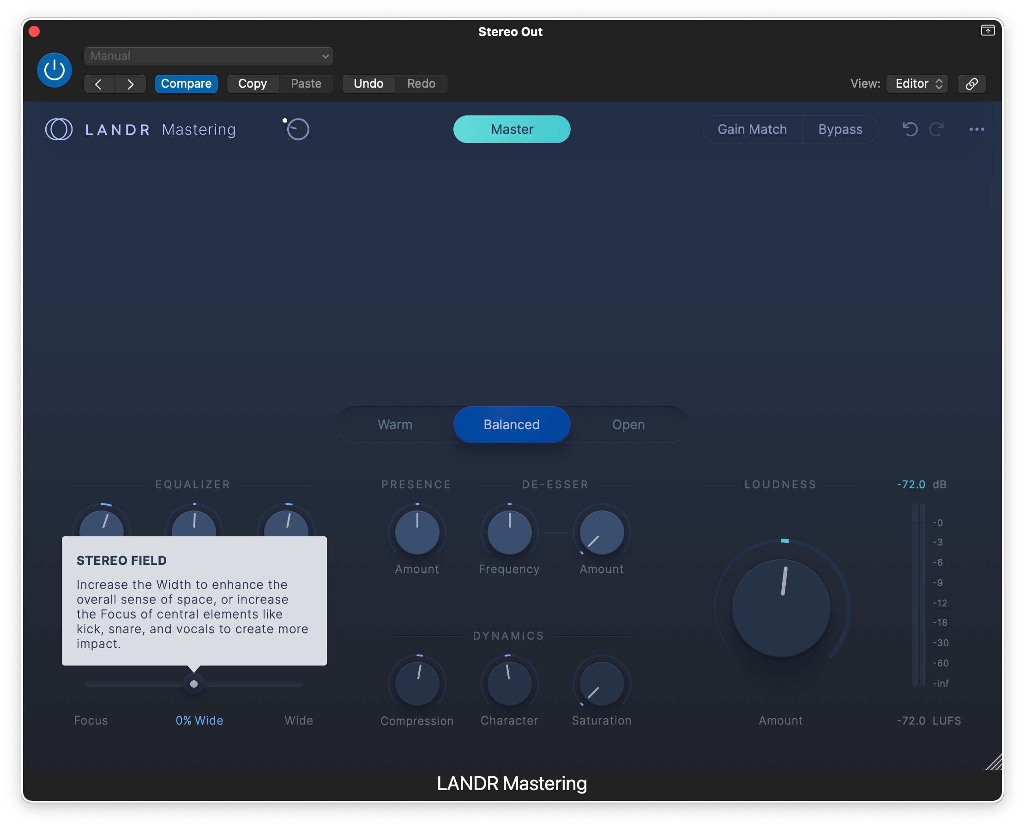This screenshot has height=828, width=1025.
Task: Select the Open sound style tab
Action: point(629,425)
